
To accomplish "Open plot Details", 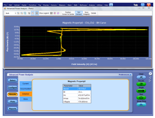I will pos(94,13).
